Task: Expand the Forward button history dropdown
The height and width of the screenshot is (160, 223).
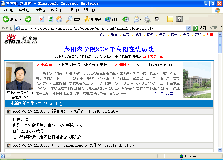Action: [x=35, y=19]
